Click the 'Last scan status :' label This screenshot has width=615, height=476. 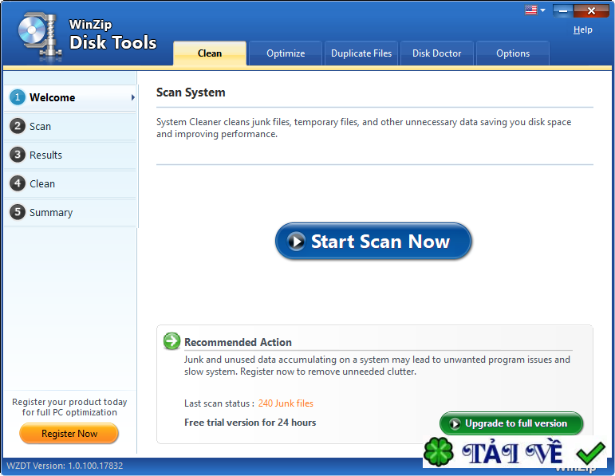pos(219,403)
